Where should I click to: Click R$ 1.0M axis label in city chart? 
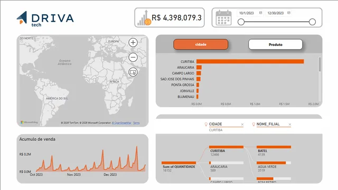coord(255,104)
